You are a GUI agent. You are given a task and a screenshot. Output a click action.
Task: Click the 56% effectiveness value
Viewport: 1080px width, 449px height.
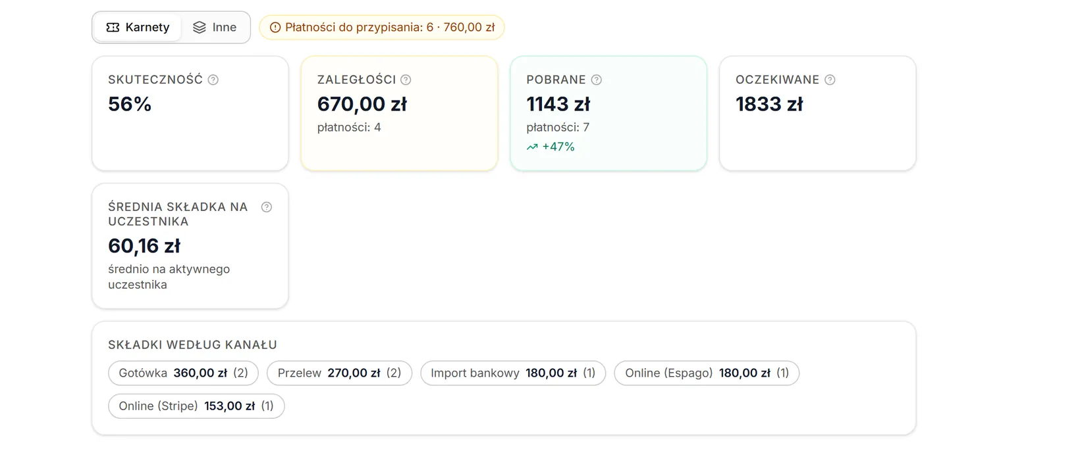(130, 104)
